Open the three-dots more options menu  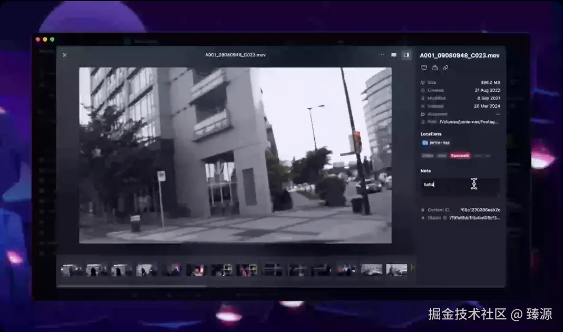(x=381, y=55)
